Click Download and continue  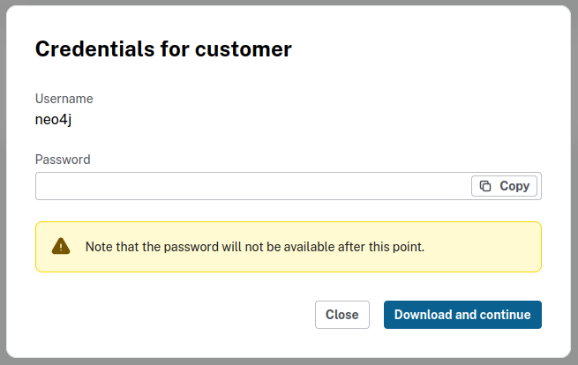tap(462, 315)
